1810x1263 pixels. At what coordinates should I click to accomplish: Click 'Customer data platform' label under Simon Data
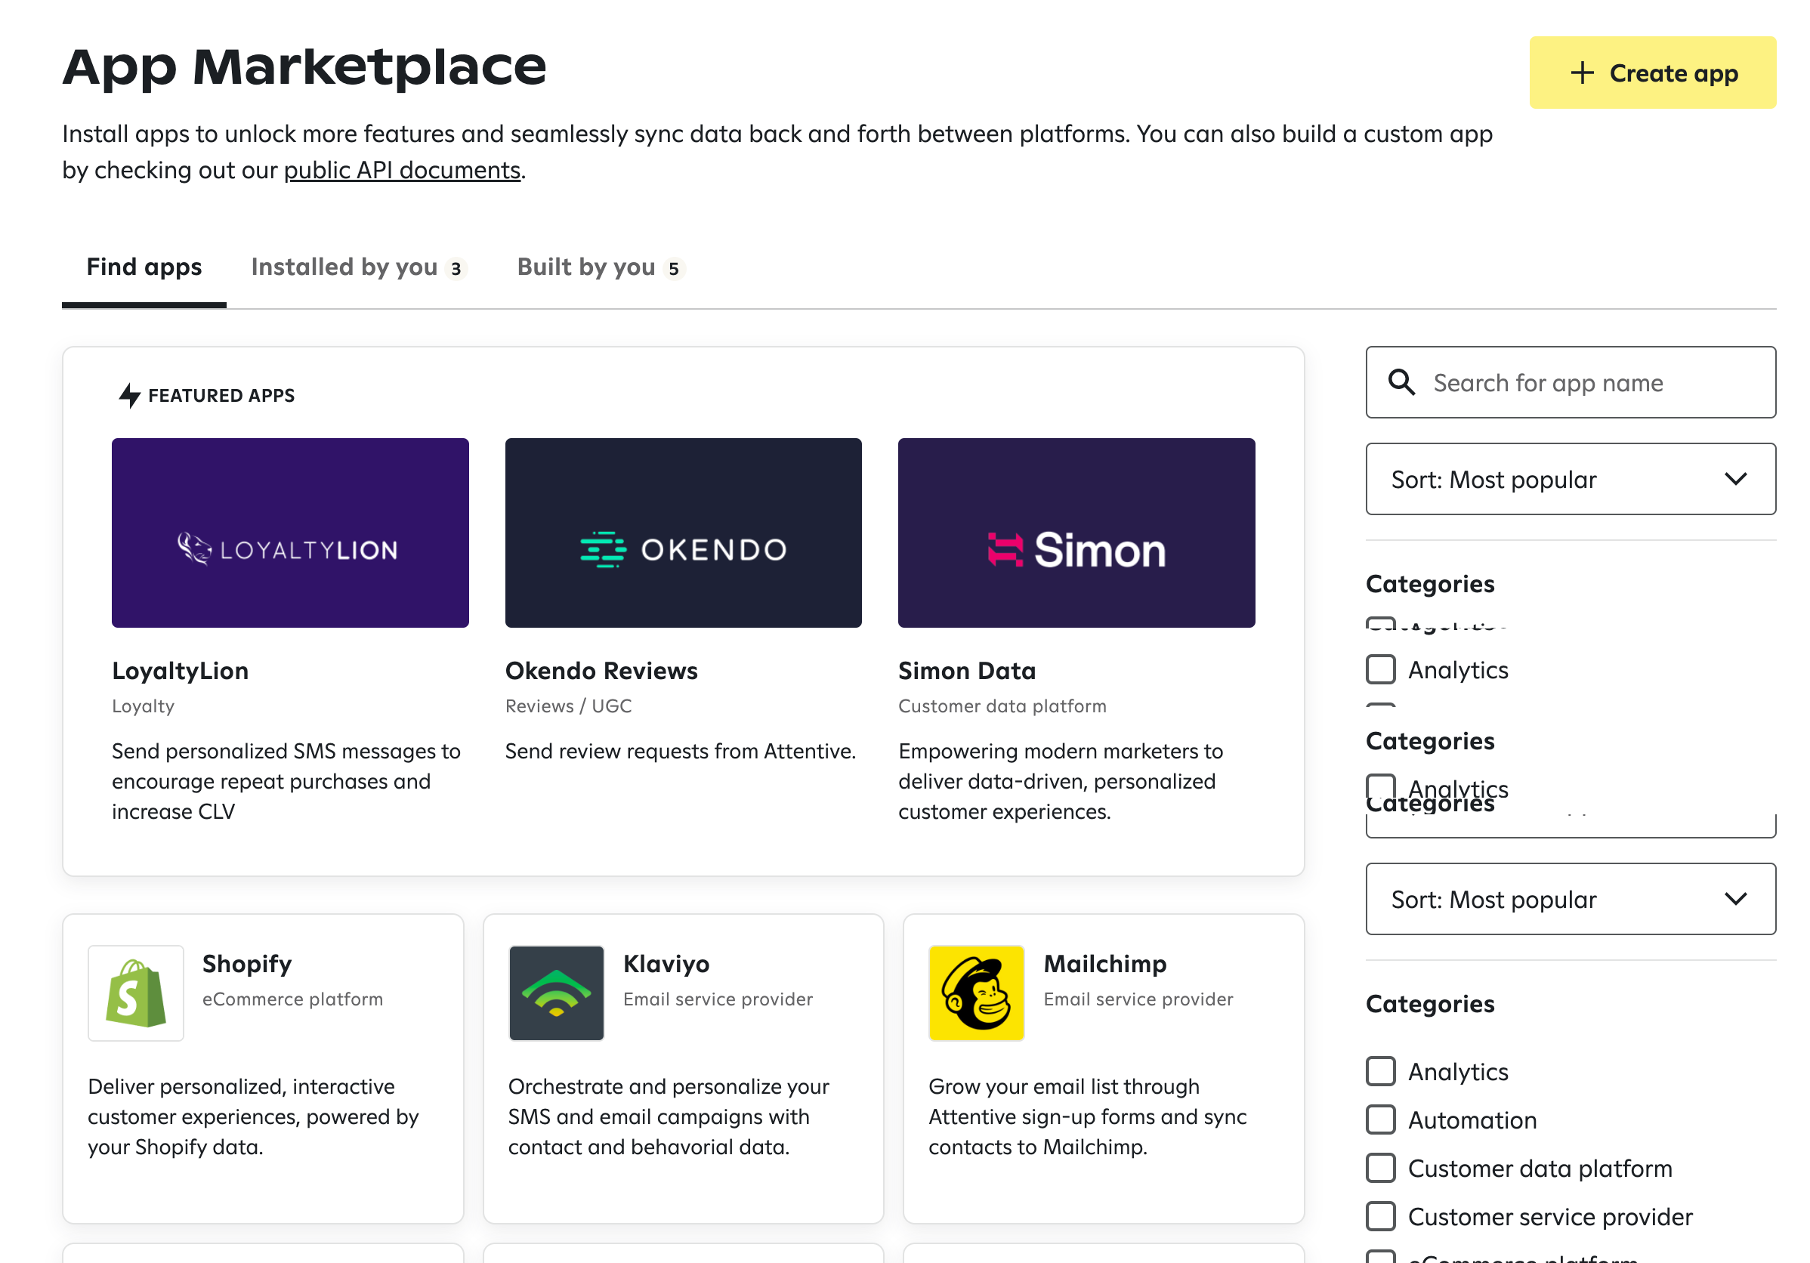1002,706
